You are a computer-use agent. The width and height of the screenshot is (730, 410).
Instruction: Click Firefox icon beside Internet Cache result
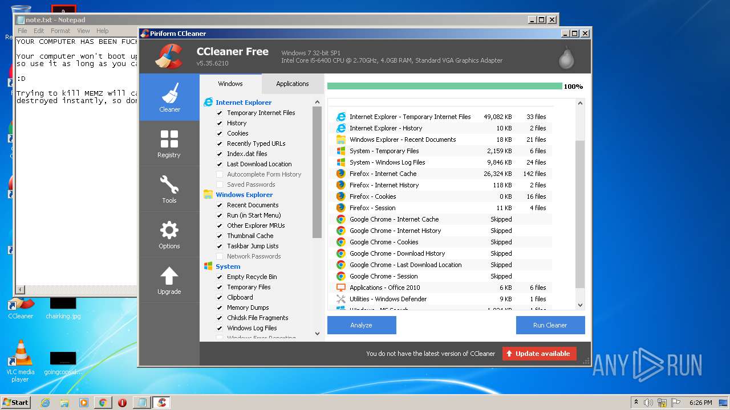pyautogui.click(x=341, y=174)
